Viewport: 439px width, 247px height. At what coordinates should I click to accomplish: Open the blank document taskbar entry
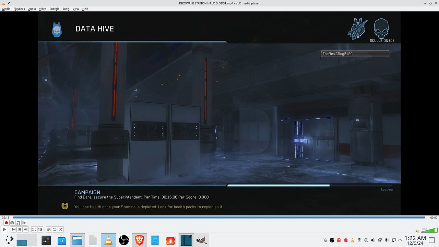click(93, 240)
